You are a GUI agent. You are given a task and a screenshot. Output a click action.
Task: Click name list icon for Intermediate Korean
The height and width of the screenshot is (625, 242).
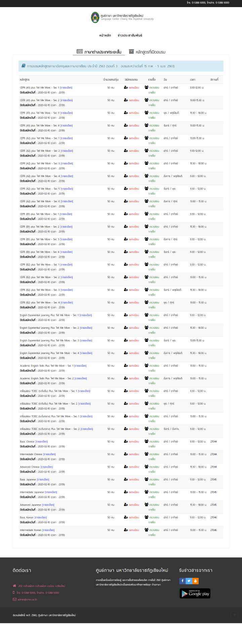[147, 530]
